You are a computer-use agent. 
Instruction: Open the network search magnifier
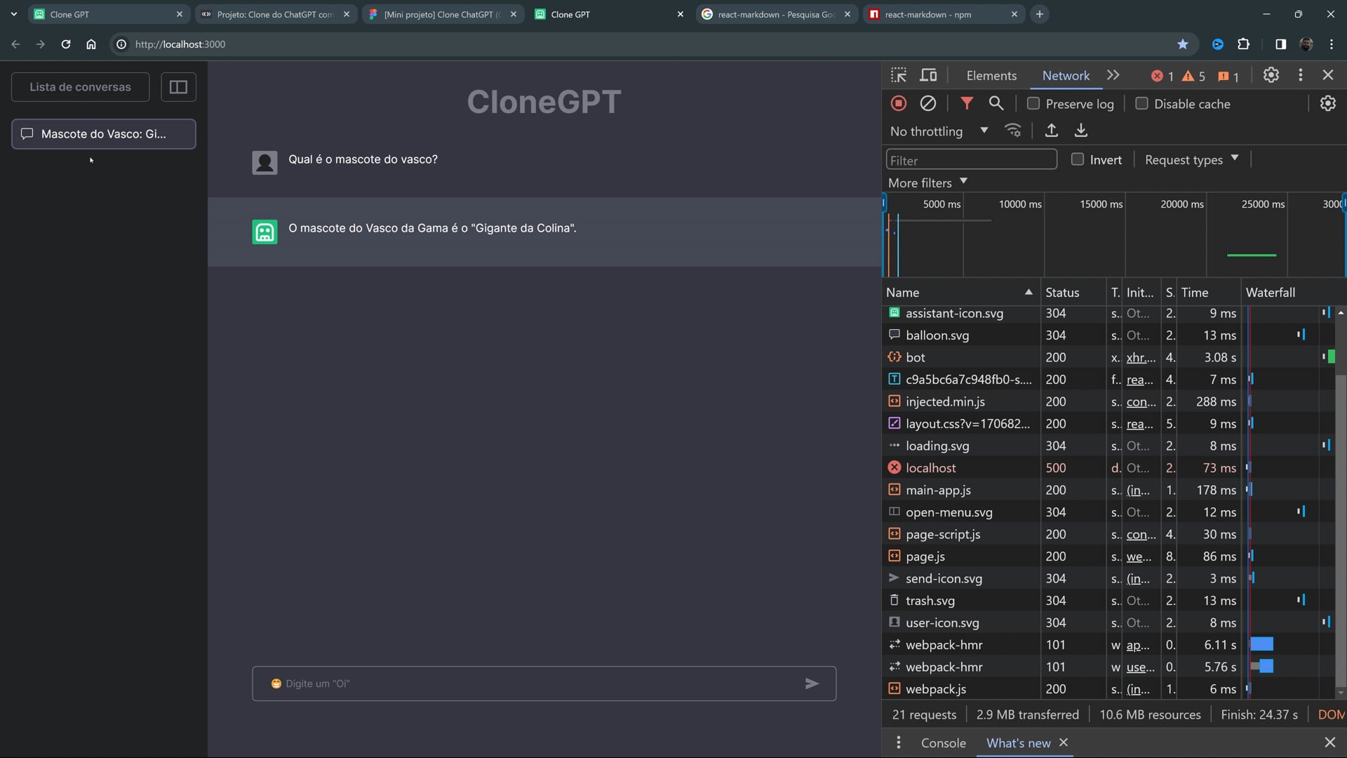coord(996,103)
